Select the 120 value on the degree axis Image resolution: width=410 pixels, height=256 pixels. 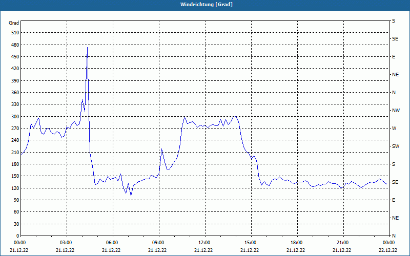tap(15, 188)
